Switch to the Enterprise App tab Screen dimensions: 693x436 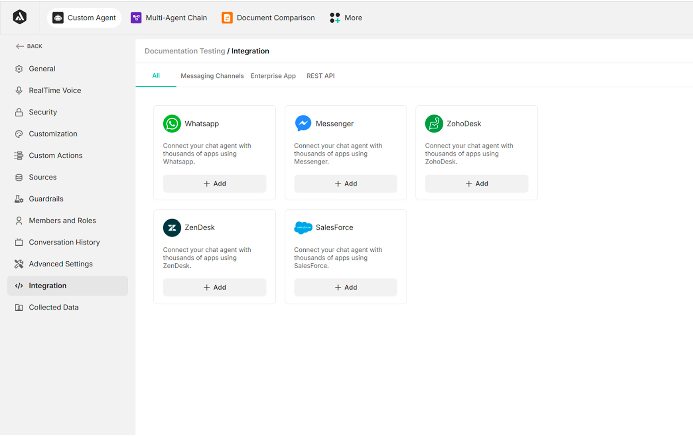tap(273, 76)
